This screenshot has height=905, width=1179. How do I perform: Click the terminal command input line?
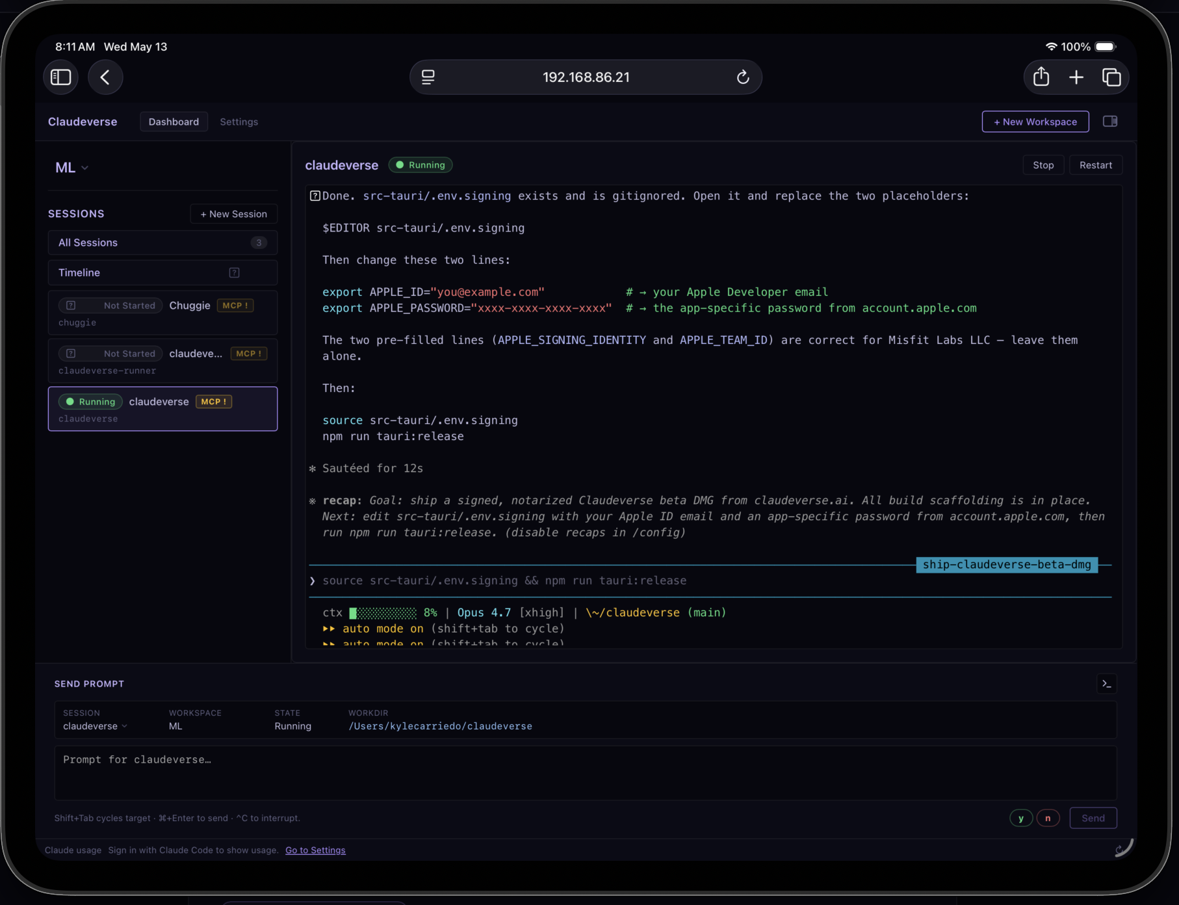coord(710,581)
